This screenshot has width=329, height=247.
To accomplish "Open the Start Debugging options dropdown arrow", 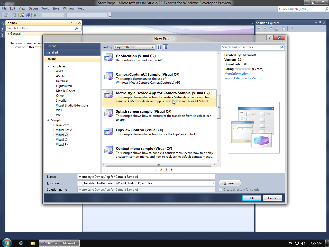I will tap(39, 15).
